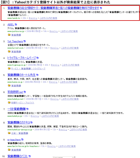140x158 pixels.
Task: Open キャッシュ link for www.ka-net.com
Action: point(54,48)
